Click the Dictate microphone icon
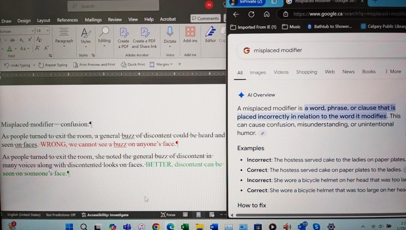The image size is (406, 230). 170,33
